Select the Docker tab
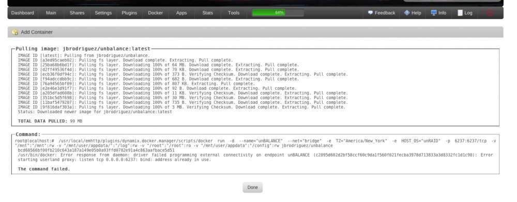 [155, 13]
